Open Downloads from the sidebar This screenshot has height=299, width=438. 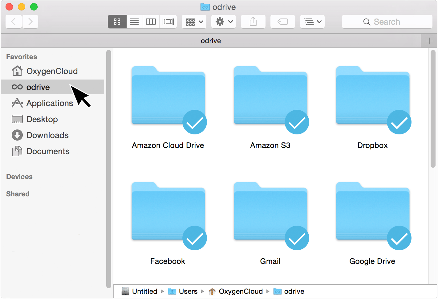47,135
